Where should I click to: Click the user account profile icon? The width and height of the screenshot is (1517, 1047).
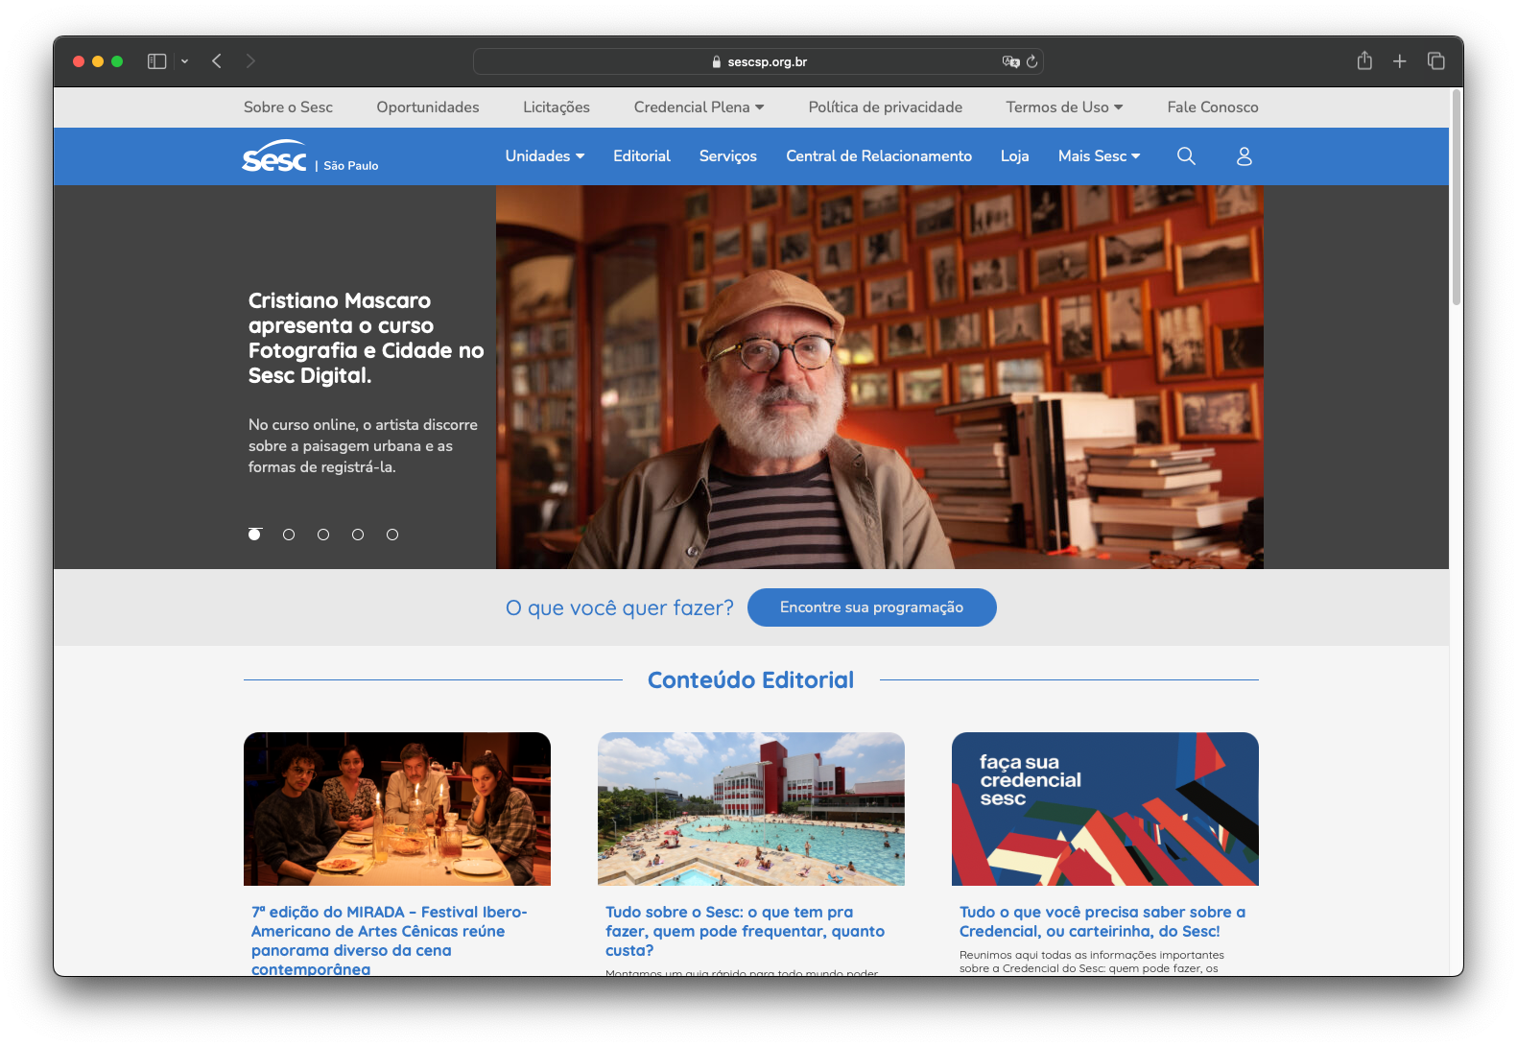[1244, 155]
